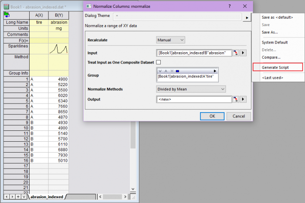The width and height of the screenshot is (305, 203).
Task: Click the dialog Help question mark
Action: [230, 7]
